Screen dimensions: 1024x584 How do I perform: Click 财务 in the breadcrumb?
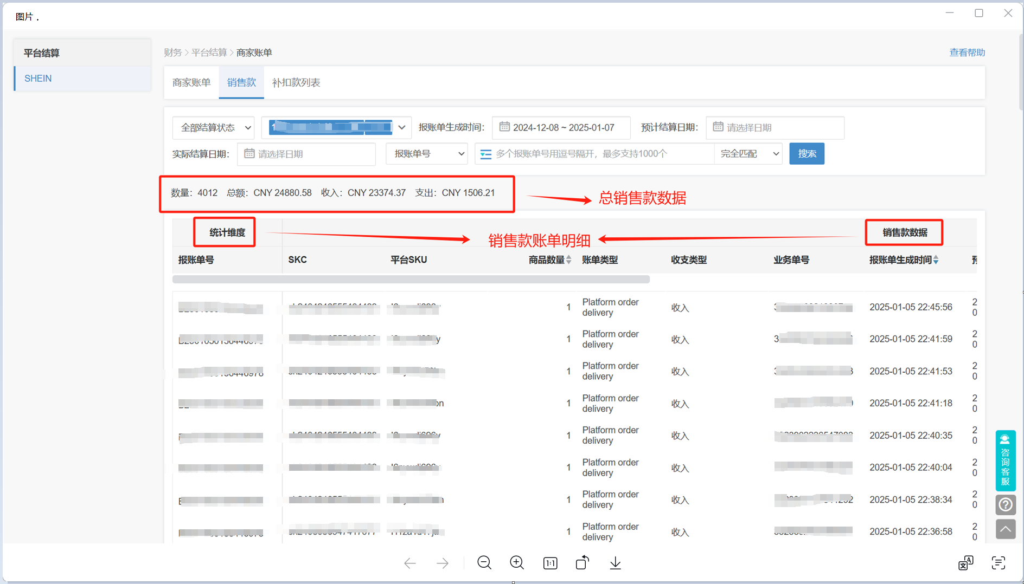click(x=173, y=53)
